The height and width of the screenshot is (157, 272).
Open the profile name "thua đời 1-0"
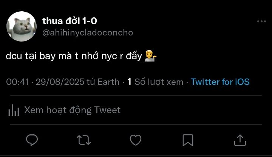pos(70,21)
